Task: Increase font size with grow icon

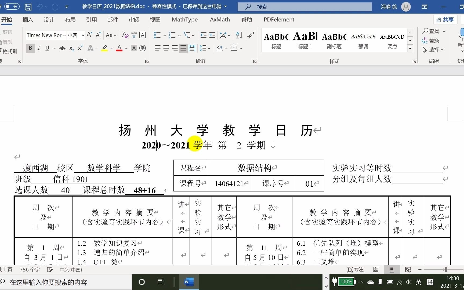Action: coord(90,35)
